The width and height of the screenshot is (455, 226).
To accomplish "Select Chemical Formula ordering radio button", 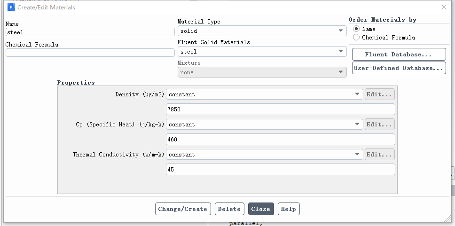I will point(356,38).
